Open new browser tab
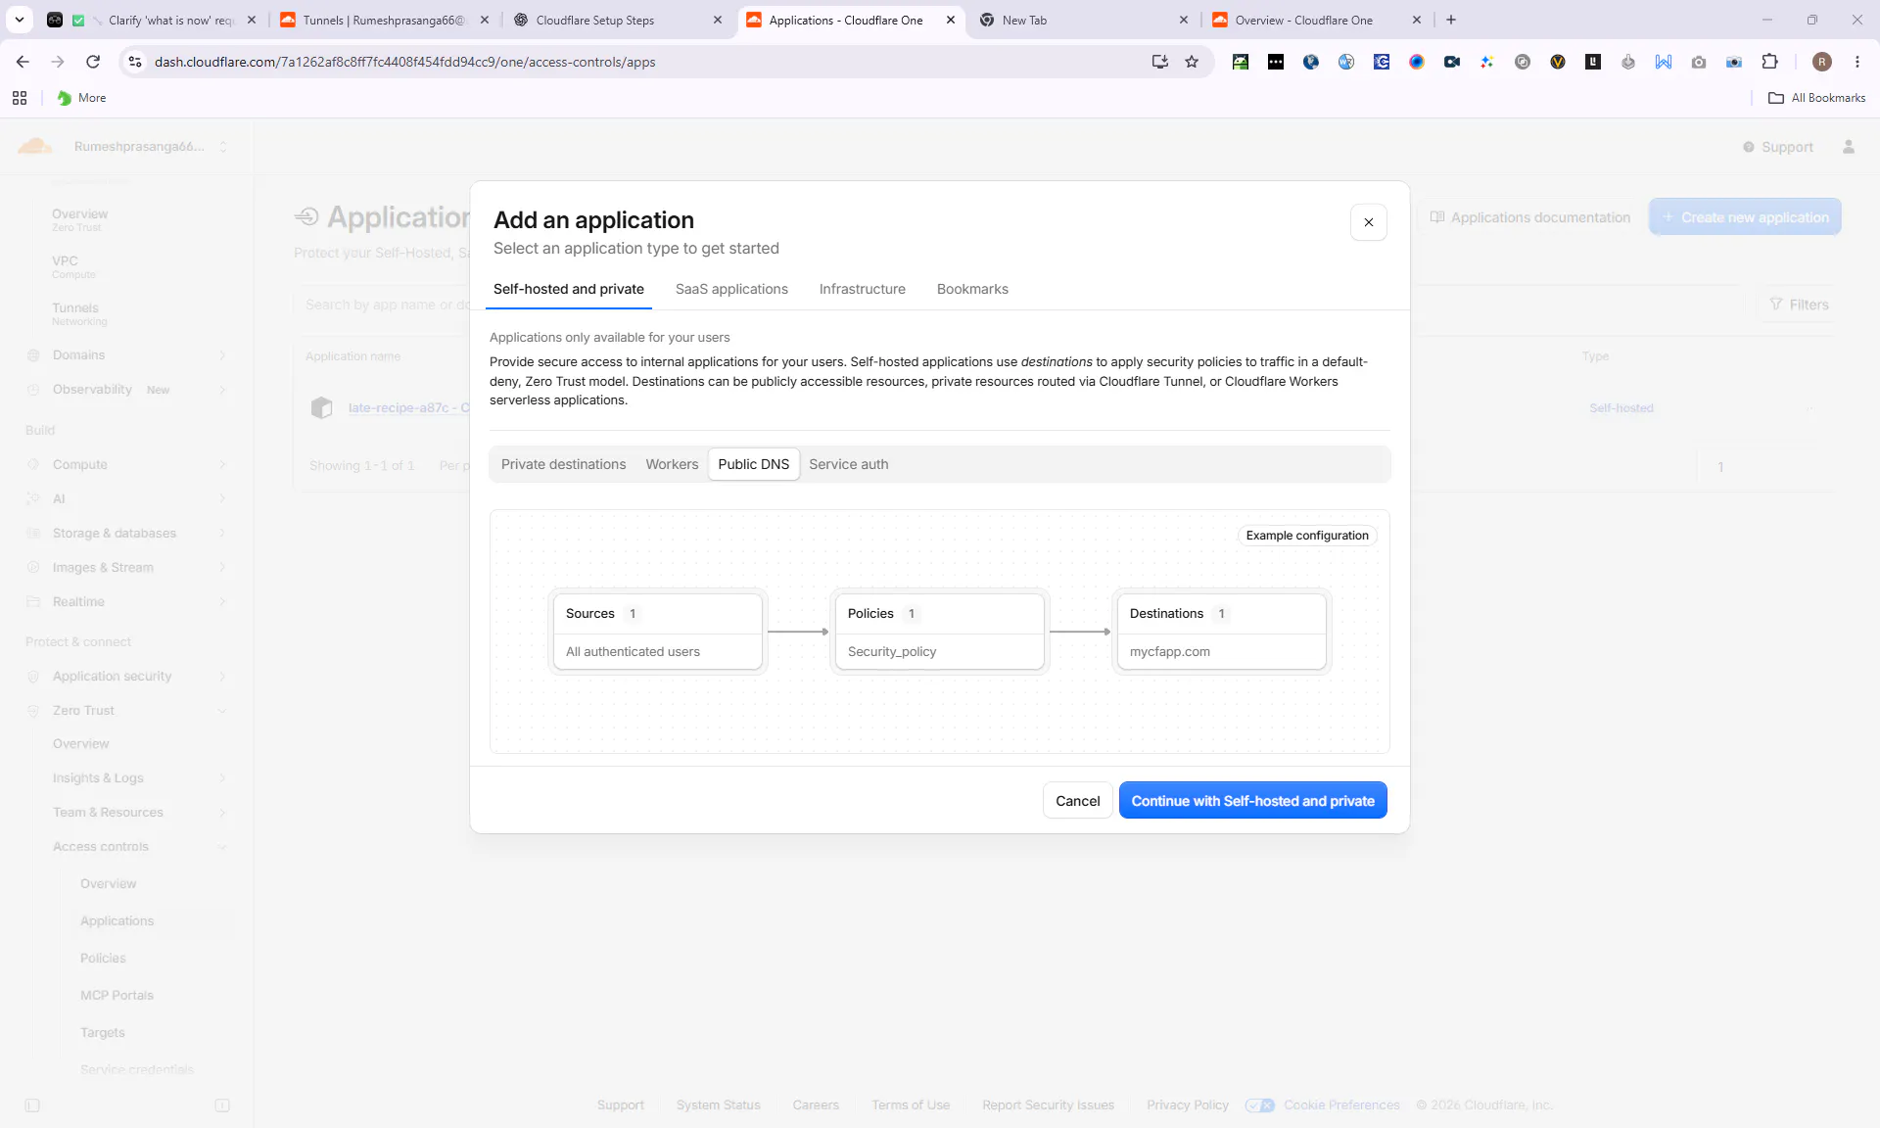 click(x=1451, y=20)
